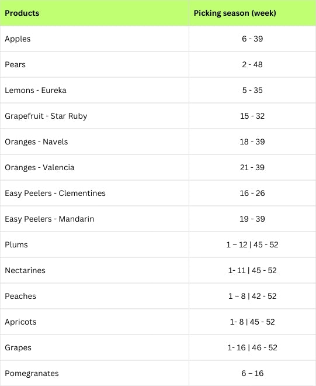This screenshot has height=386, width=316.
Task: Click the Lemons - Eureka row label
Action: 36,90
